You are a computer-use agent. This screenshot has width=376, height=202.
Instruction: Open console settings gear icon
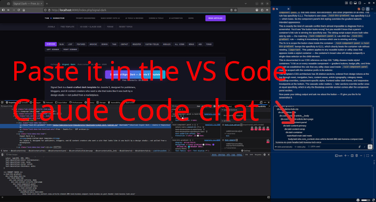coord(264,155)
